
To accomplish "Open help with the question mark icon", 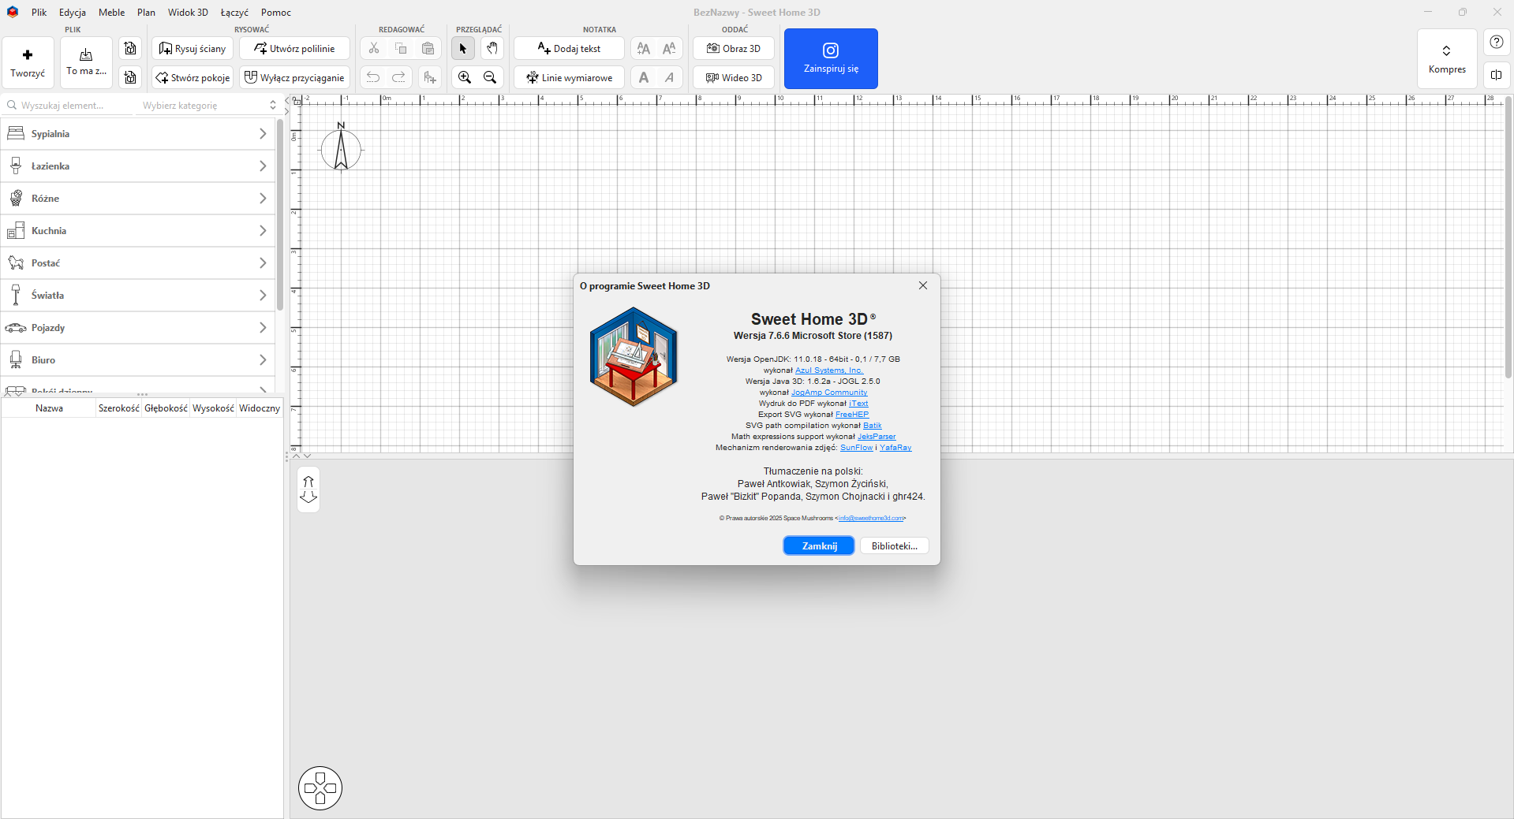I will [x=1497, y=43].
